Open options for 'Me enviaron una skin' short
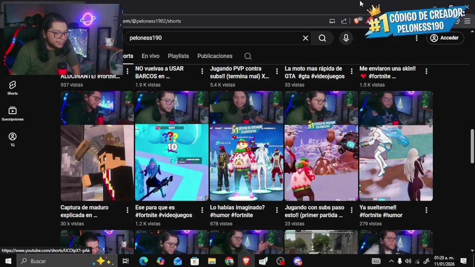 pos(426,71)
